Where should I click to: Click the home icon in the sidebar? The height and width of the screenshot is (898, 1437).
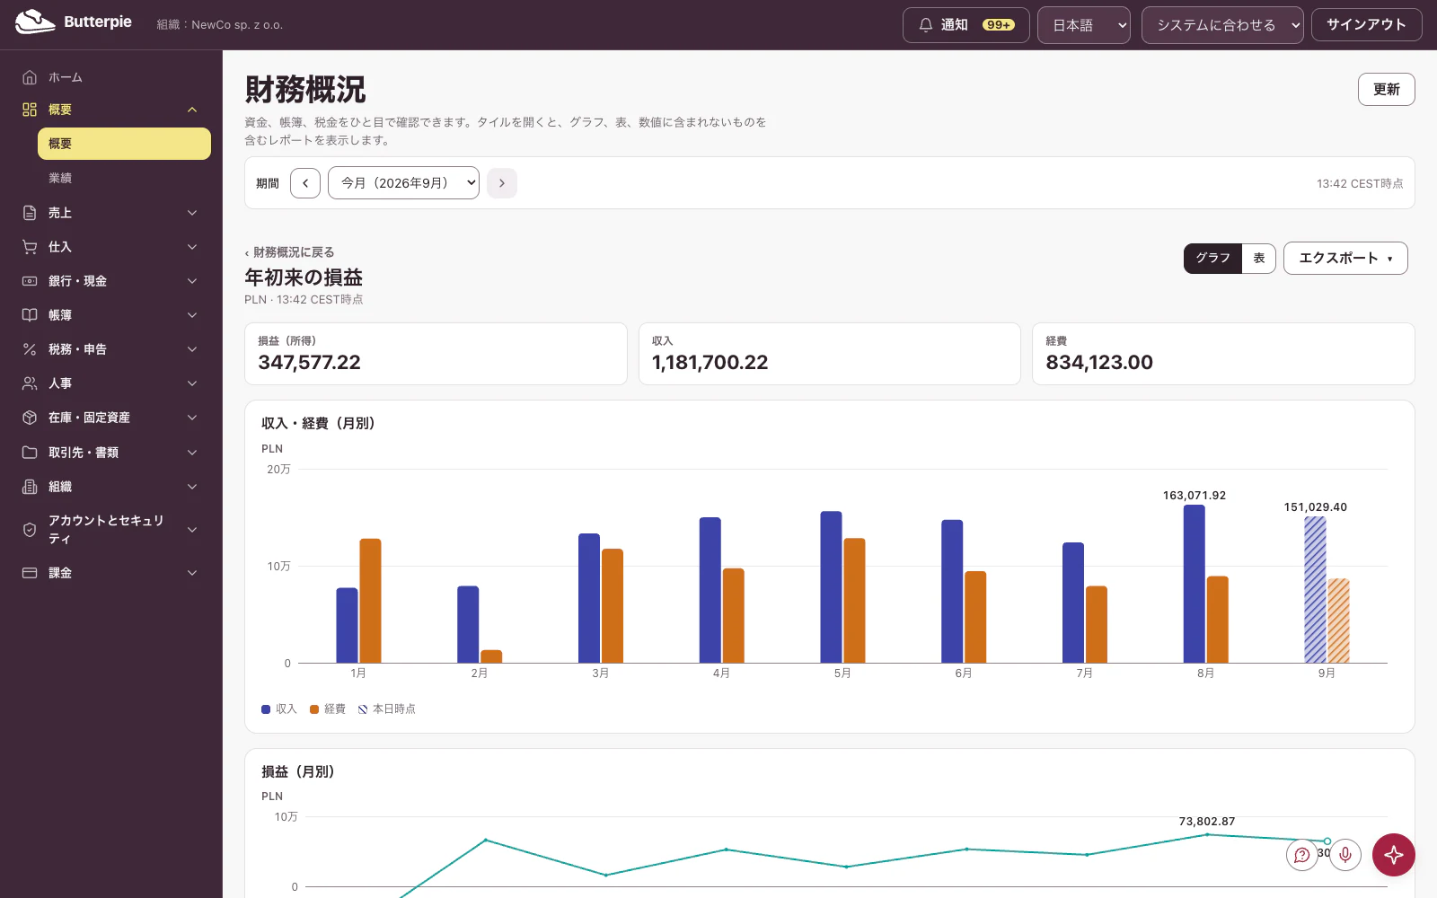pos(30,77)
